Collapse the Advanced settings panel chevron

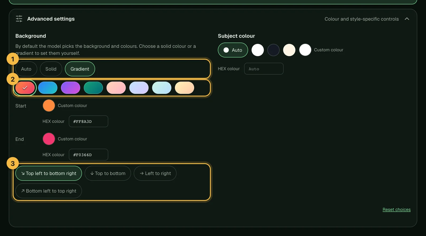pos(407,19)
